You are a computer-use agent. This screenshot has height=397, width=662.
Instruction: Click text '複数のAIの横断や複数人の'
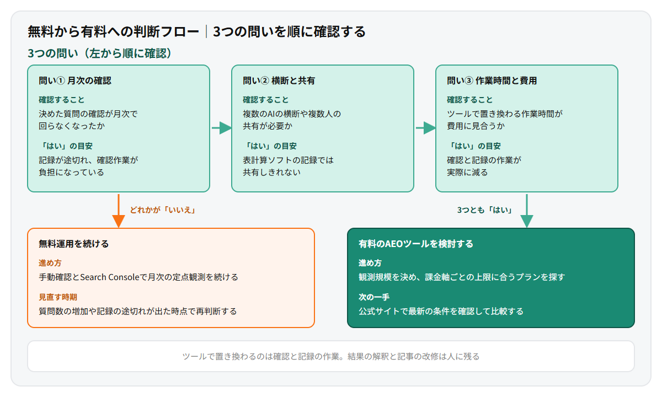[x=292, y=114]
